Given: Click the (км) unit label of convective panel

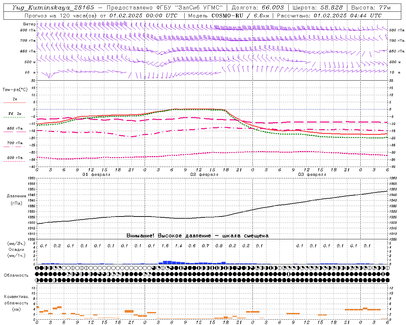Looking at the screenshot, I should point(16,309).
